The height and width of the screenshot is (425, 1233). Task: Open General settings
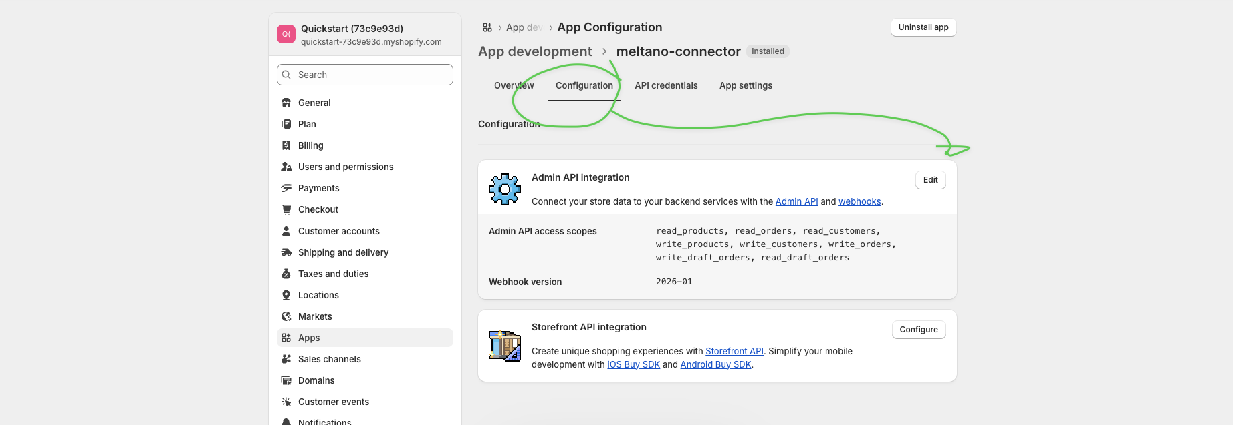pyautogui.click(x=365, y=103)
